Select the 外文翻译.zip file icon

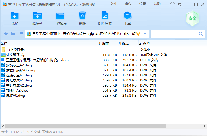(x=3, y=55)
